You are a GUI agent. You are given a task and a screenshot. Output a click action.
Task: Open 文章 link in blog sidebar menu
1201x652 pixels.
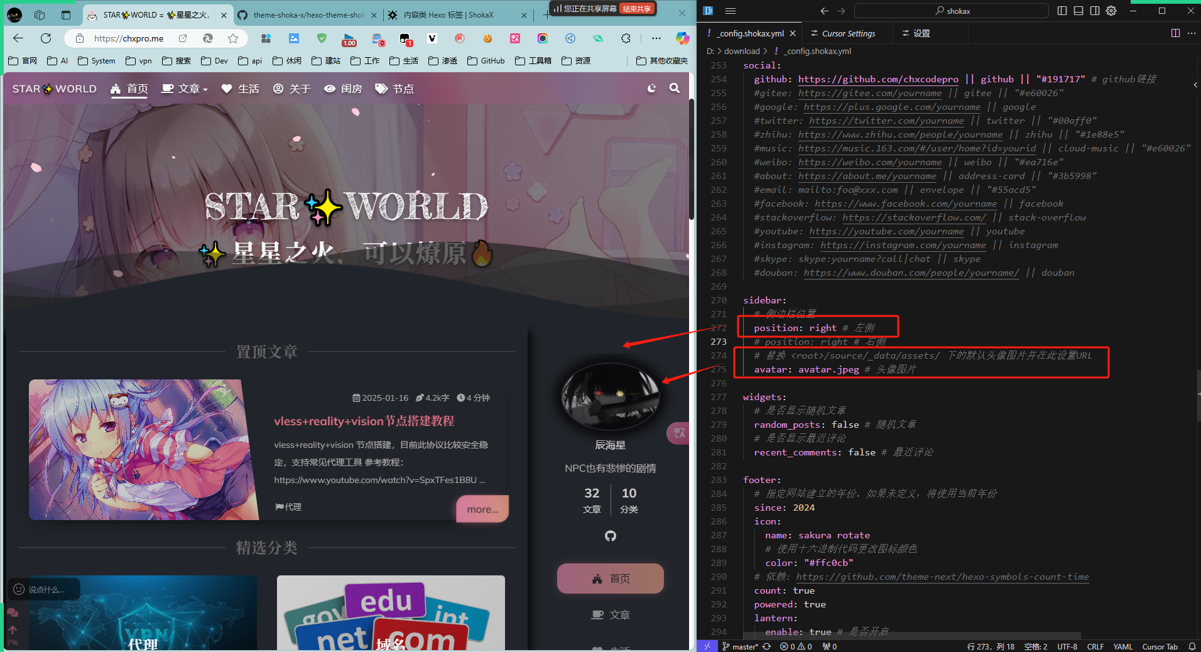[611, 615]
